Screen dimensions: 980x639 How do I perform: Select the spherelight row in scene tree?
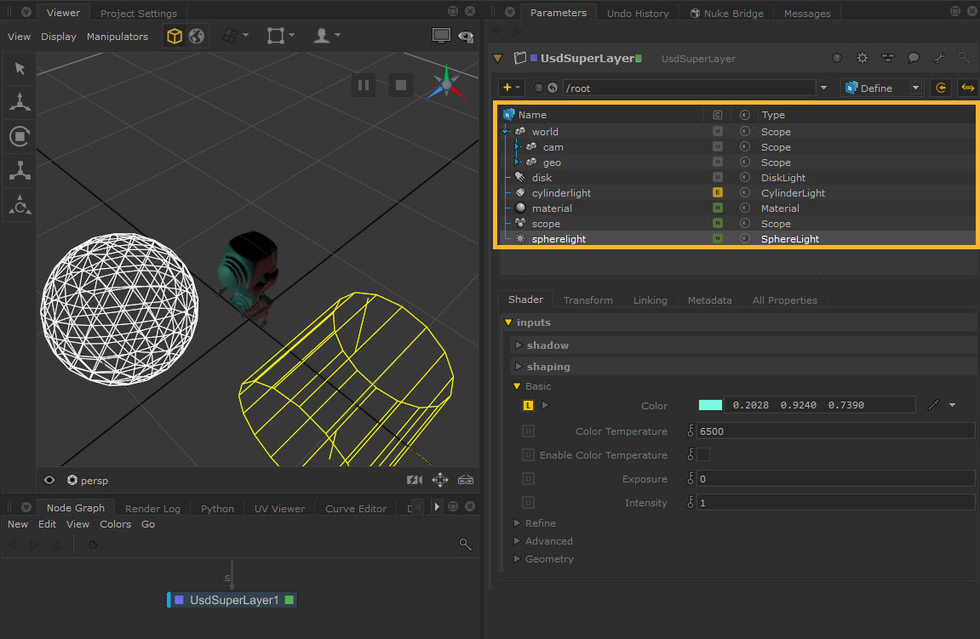click(x=559, y=239)
